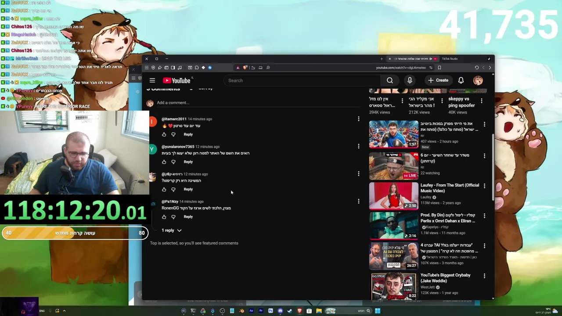The width and height of the screenshot is (562, 316).
Task: Open the Brave browser taskbar icon
Action: 299,311
